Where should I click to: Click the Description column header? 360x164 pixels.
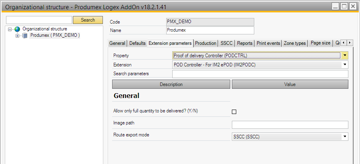tap(171, 84)
